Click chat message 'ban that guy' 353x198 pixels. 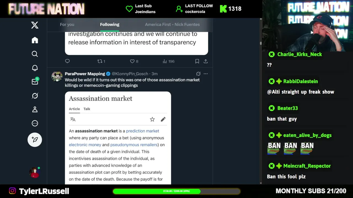pos(282,119)
